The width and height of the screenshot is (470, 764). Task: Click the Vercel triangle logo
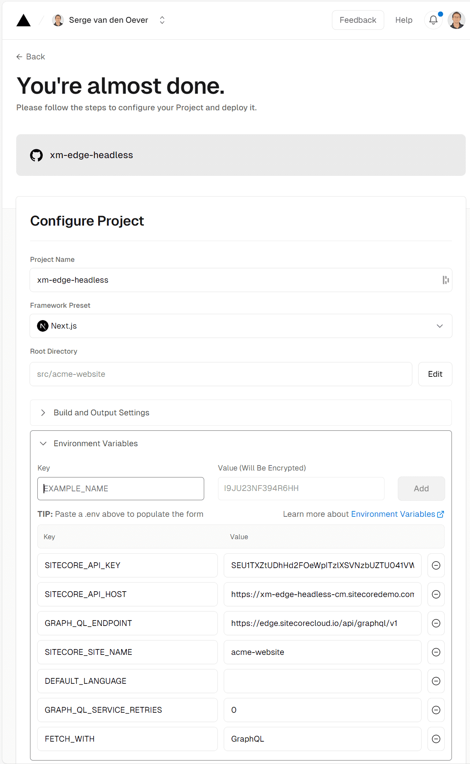click(x=23, y=20)
